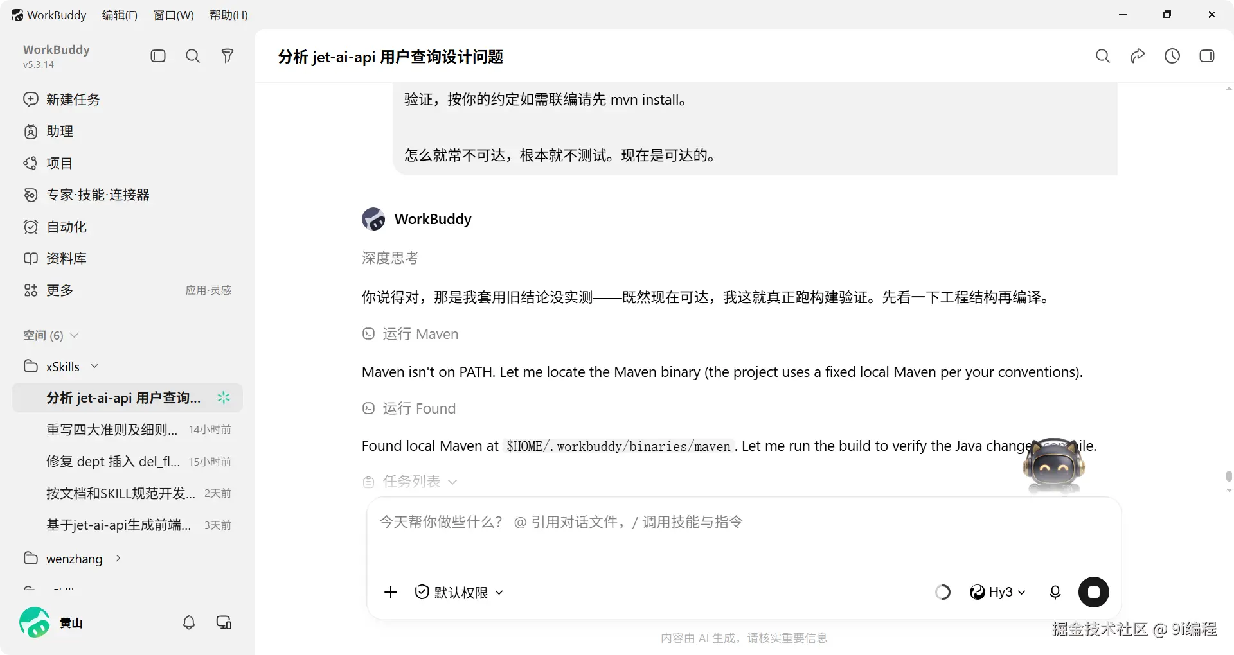Toggle the left sidebar panel icon
Viewport: 1234px width, 655px height.
(x=158, y=56)
